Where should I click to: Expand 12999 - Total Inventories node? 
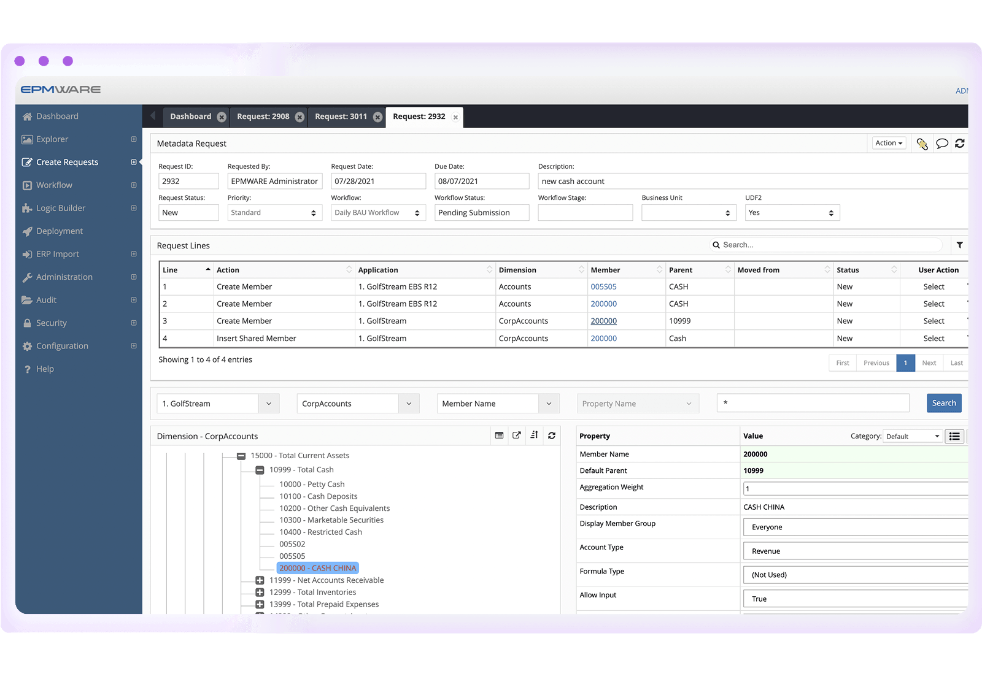[x=260, y=593]
